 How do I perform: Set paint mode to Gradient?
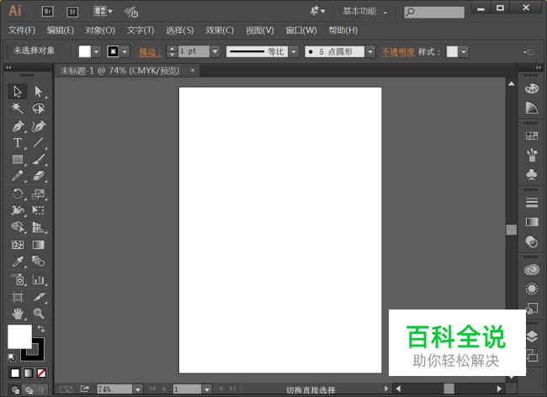[28, 373]
